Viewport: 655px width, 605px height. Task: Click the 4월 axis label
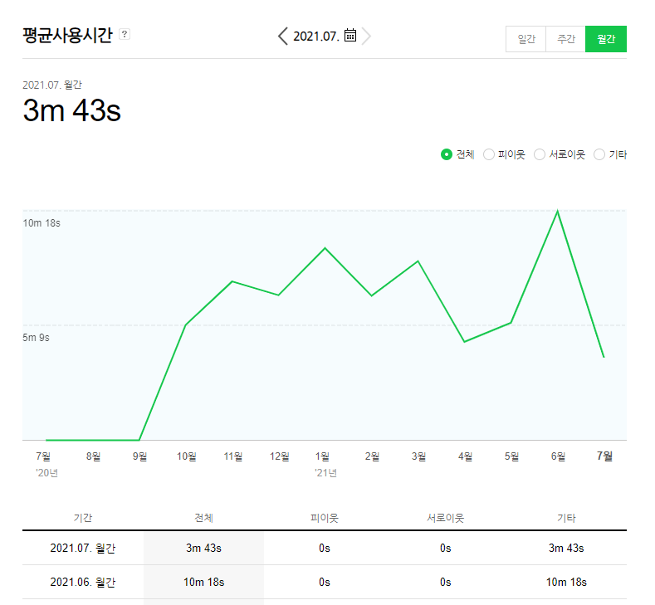coord(465,456)
